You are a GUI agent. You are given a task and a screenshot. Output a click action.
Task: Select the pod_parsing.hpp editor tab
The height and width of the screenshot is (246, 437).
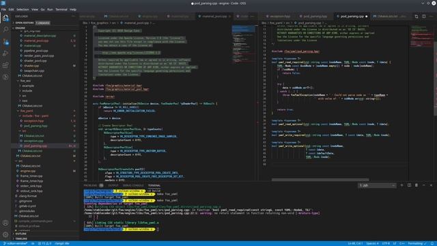click(x=315, y=16)
